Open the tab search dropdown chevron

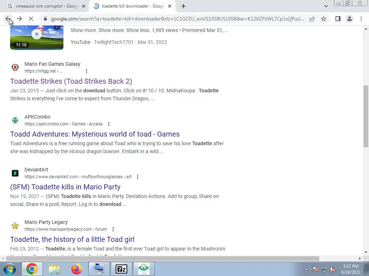pyautogui.click(x=326, y=6)
